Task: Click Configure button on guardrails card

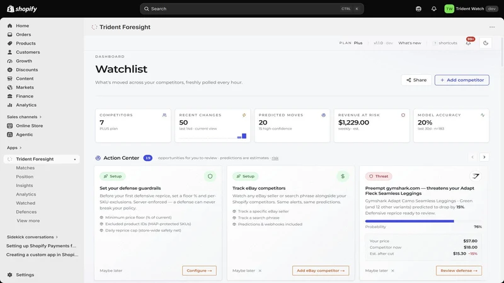Action: pyautogui.click(x=199, y=270)
